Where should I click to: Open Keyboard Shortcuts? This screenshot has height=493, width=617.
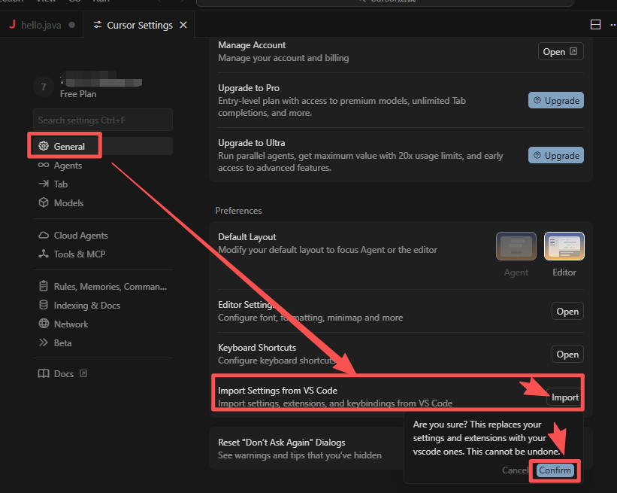tap(567, 355)
